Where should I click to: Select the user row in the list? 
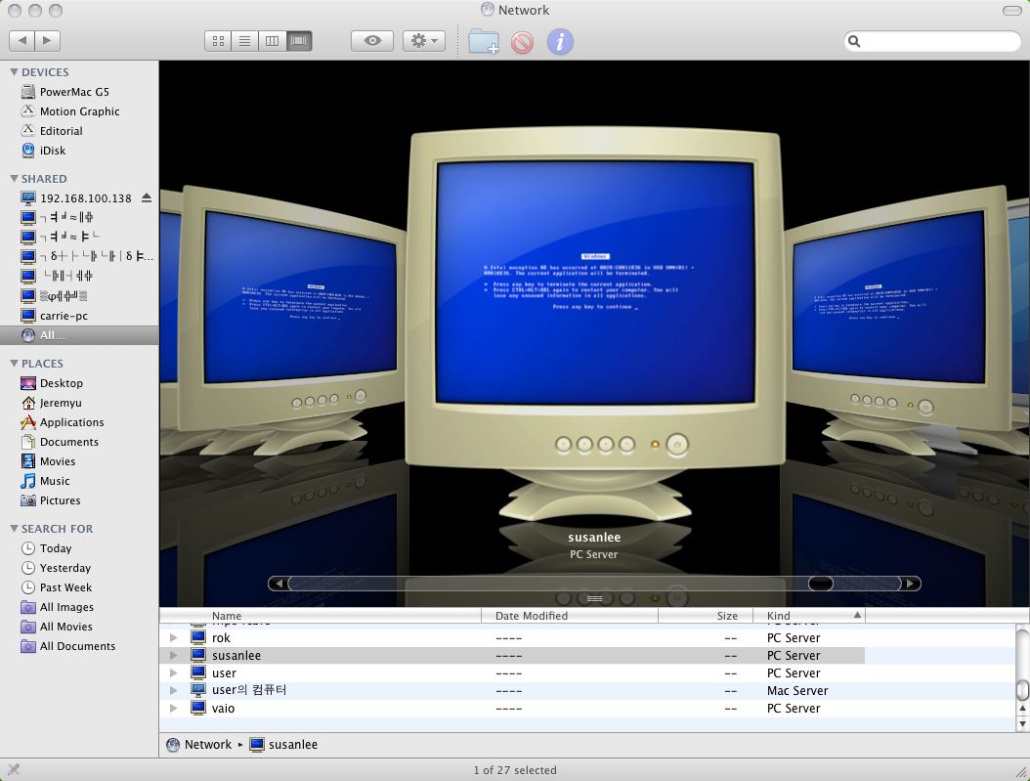click(587, 673)
